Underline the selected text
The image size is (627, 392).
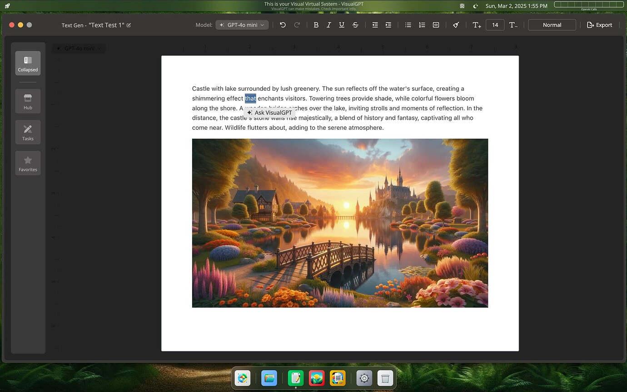pos(341,25)
